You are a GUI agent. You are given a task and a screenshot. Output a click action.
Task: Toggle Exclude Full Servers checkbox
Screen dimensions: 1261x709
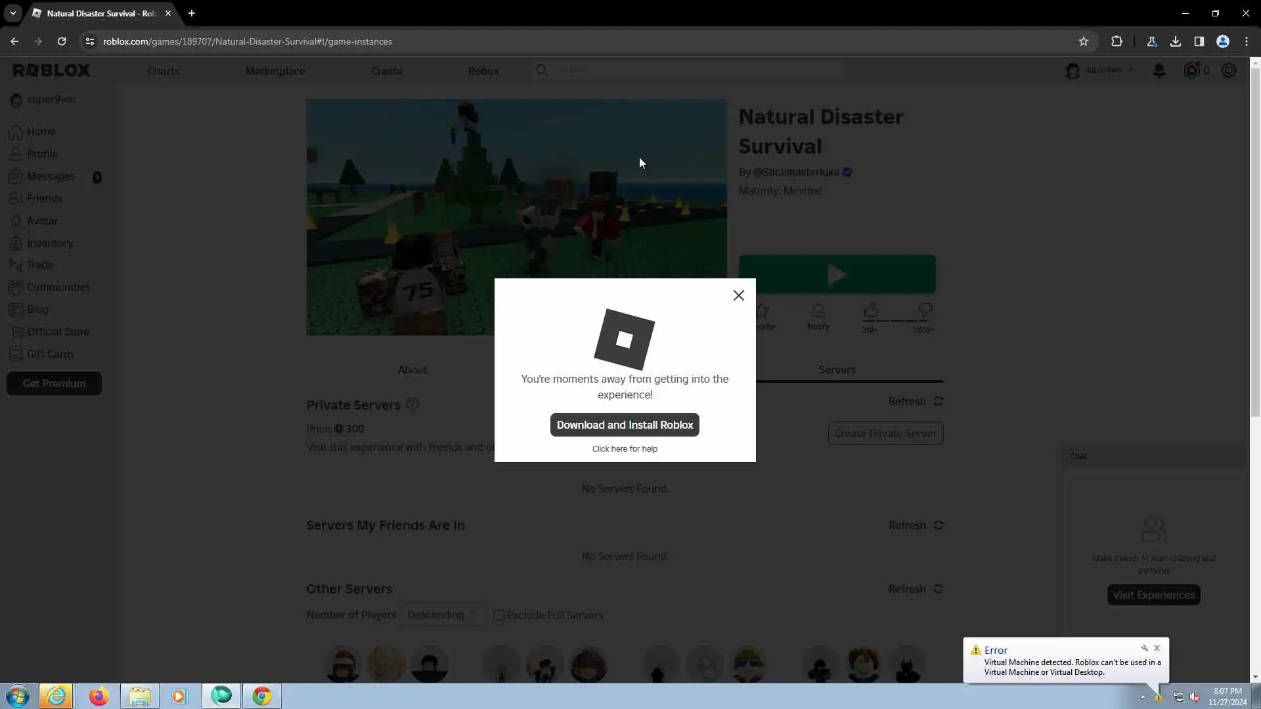(499, 615)
